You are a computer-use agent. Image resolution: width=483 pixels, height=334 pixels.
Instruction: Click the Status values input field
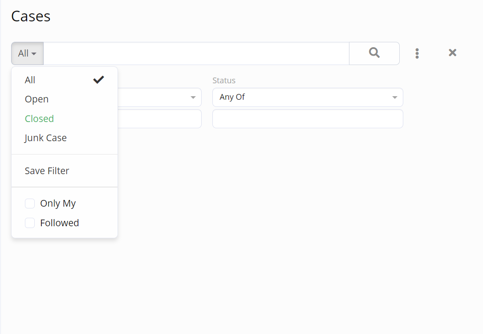tap(308, 118)
